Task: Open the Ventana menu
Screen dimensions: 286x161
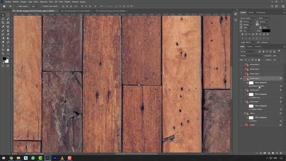Action: pos(75,2)
